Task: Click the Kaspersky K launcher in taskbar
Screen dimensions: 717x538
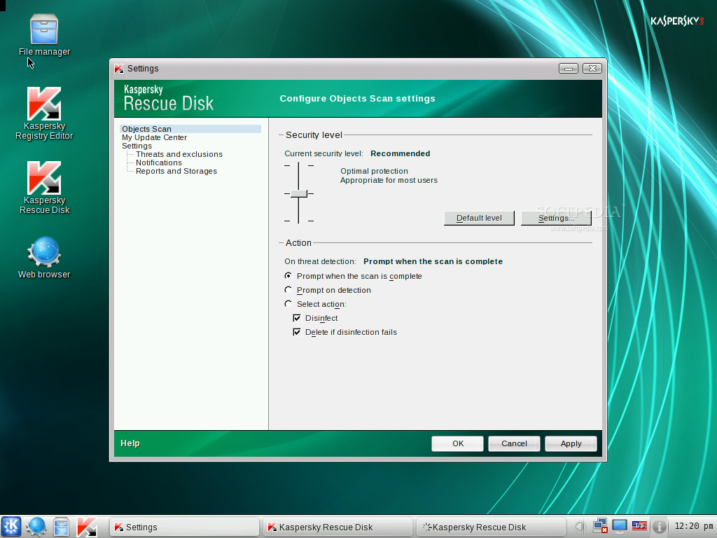Action: coord(86,527)
